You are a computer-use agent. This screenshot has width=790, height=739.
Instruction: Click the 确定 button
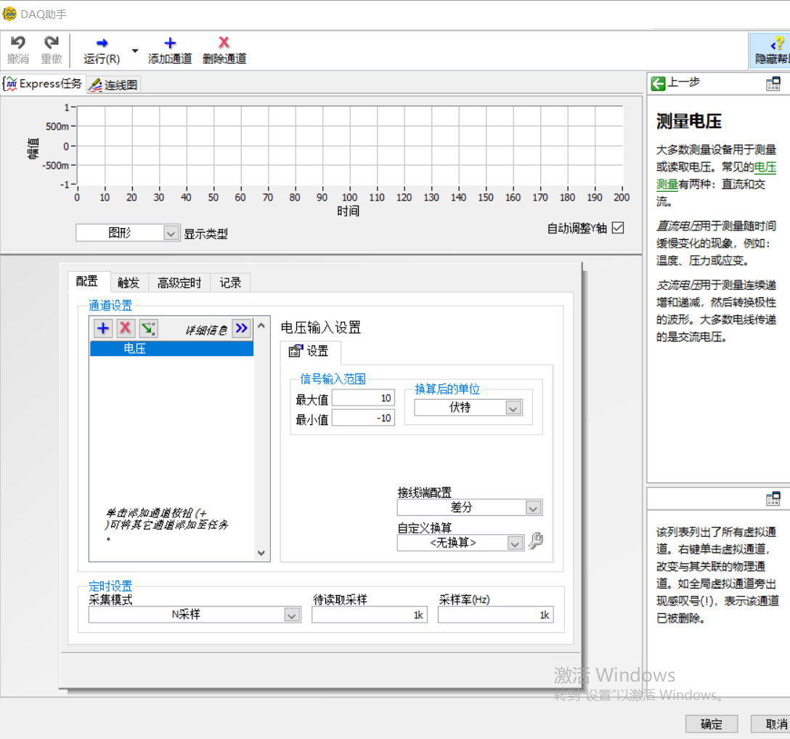(x=711, y=724)
